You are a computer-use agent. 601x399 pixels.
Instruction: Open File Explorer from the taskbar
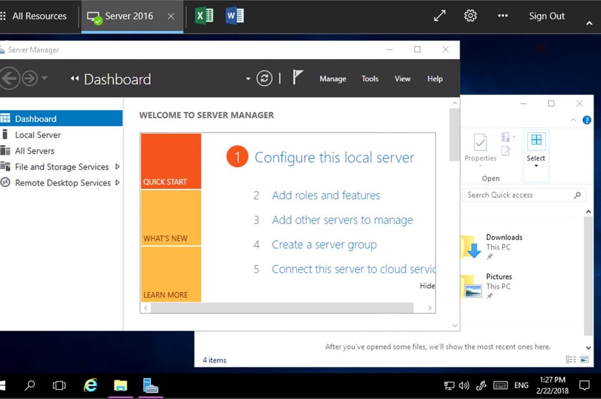(120, 385)
